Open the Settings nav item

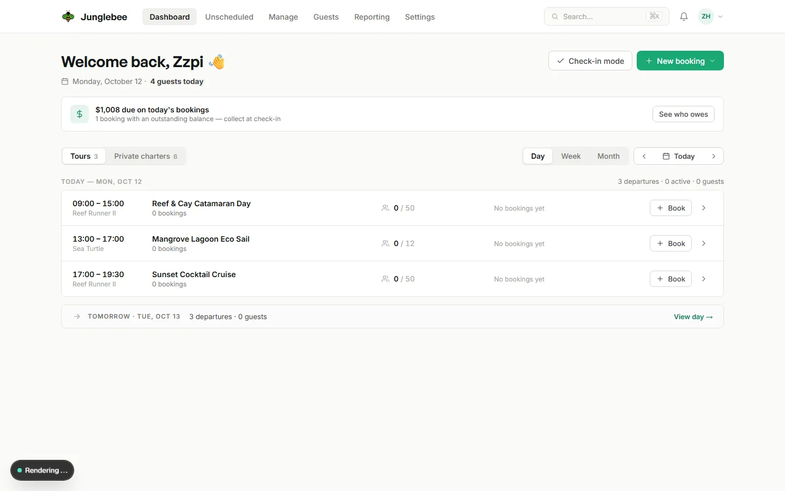[x=420, y=17]
